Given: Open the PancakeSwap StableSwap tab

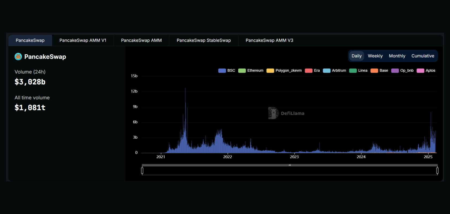Looking at the screenshot, I should [204, 40].
